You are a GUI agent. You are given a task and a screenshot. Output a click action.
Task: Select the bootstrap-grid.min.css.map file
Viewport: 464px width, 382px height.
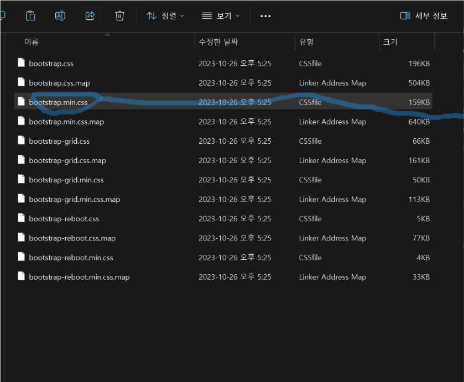tap(223, 199)
